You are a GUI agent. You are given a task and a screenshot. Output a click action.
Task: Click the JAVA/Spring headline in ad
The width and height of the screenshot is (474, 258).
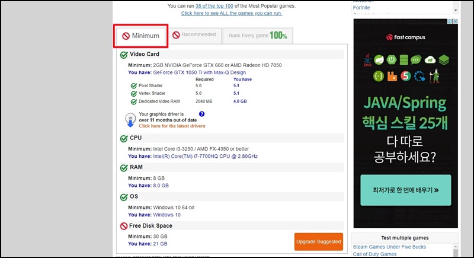point(405,103)
